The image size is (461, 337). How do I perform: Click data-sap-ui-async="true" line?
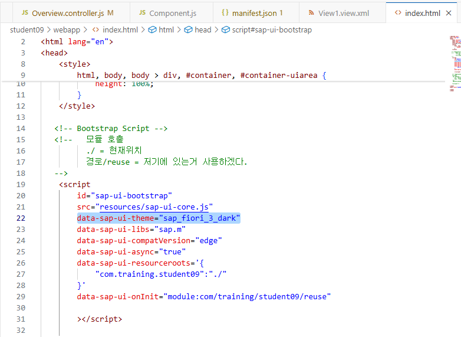pos(131,251)
